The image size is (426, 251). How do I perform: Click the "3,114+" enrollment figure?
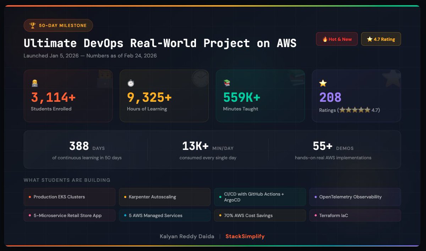(53, 97)
